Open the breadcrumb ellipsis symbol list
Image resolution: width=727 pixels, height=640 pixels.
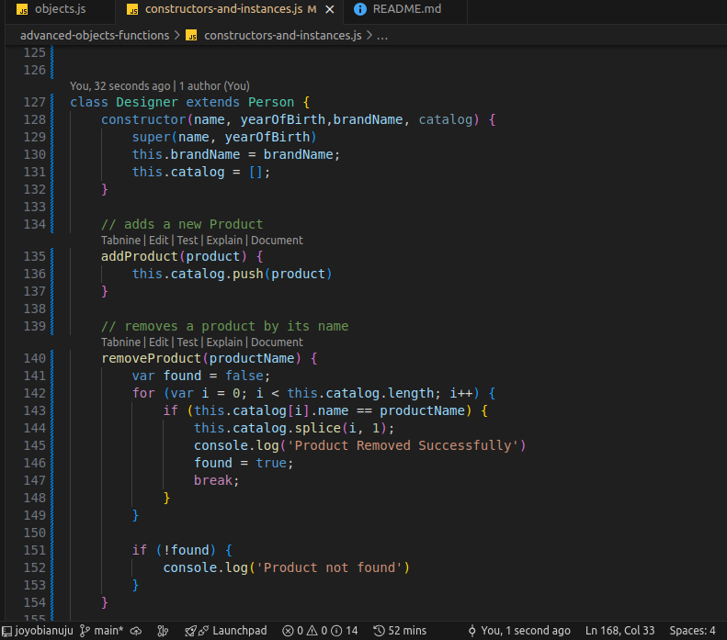coord(382,36)
